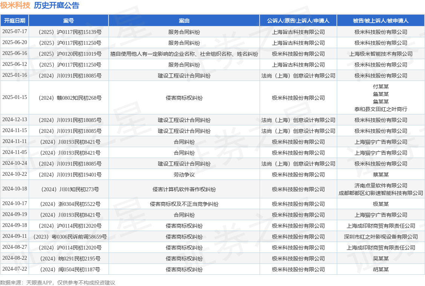This screenshot has height=286, width=425.
Task: Click defendant 成都郫都区幻影速智能科技有限公司
Action: coord(381,193)
